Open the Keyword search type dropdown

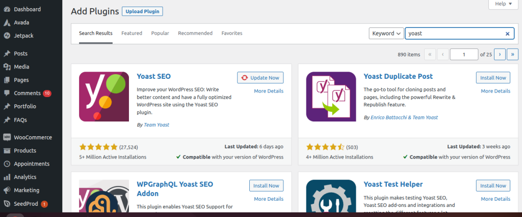(x=386, y=34)
